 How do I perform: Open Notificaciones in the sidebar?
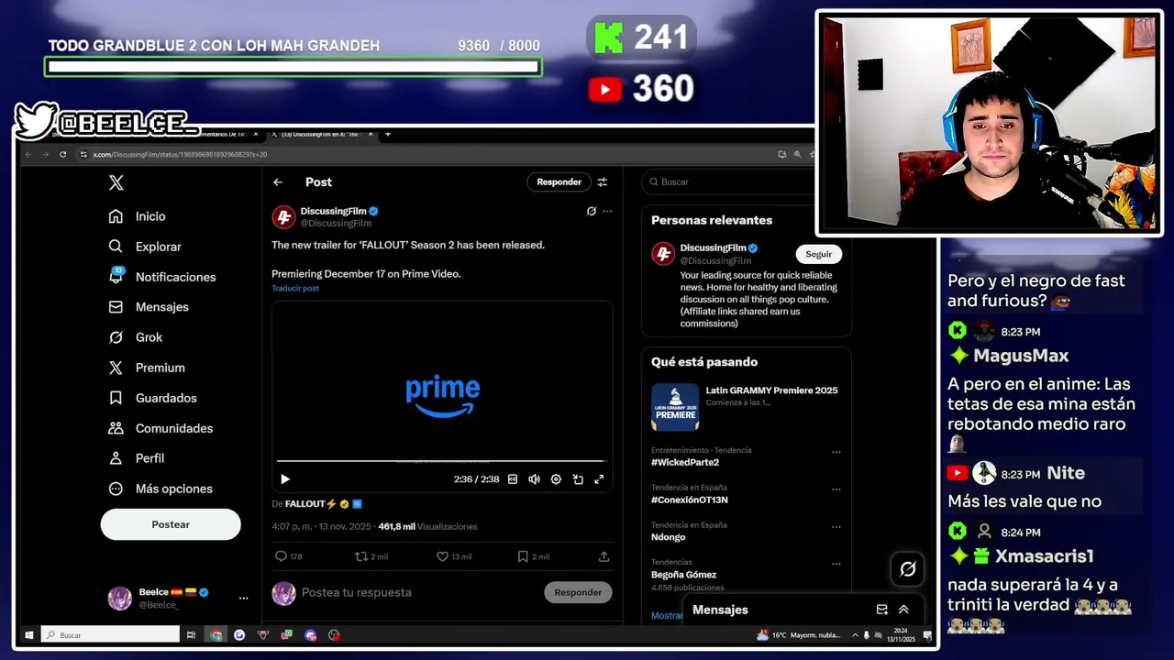[x=162, y=277]
